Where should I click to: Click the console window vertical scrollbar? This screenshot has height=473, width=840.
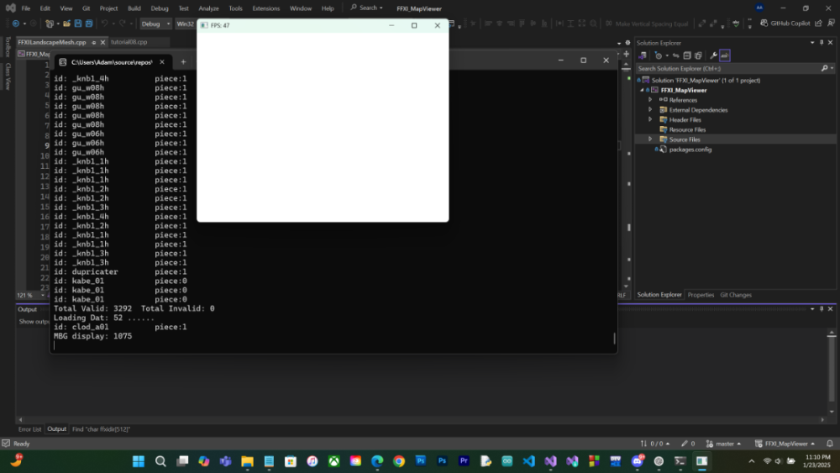tap(614, 339)
